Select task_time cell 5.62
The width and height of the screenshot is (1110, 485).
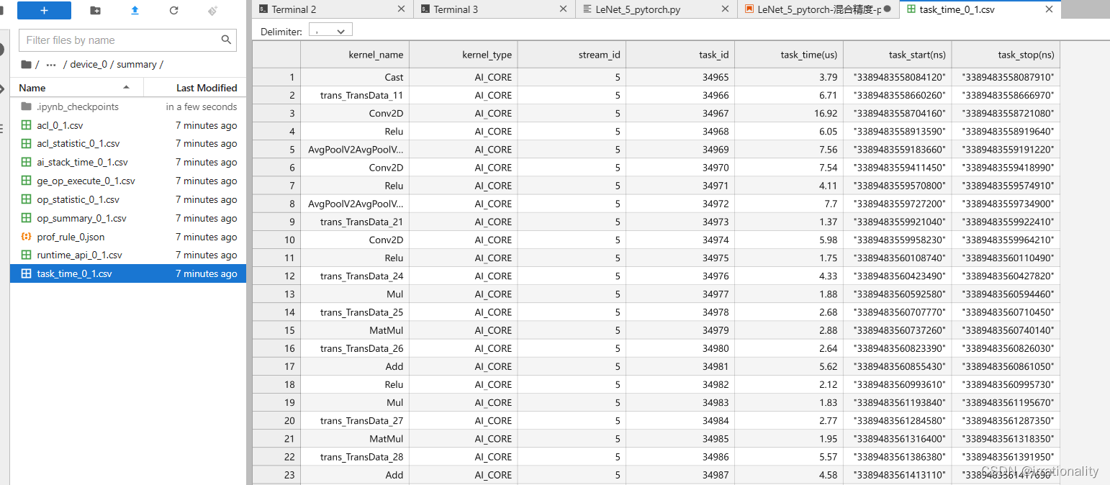(790, 366)
